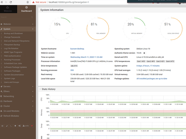Open Filesystem Backup module

pos(12,45)
